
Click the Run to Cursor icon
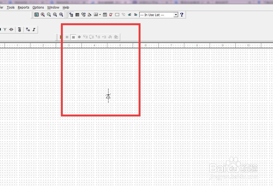click(104, 37)
